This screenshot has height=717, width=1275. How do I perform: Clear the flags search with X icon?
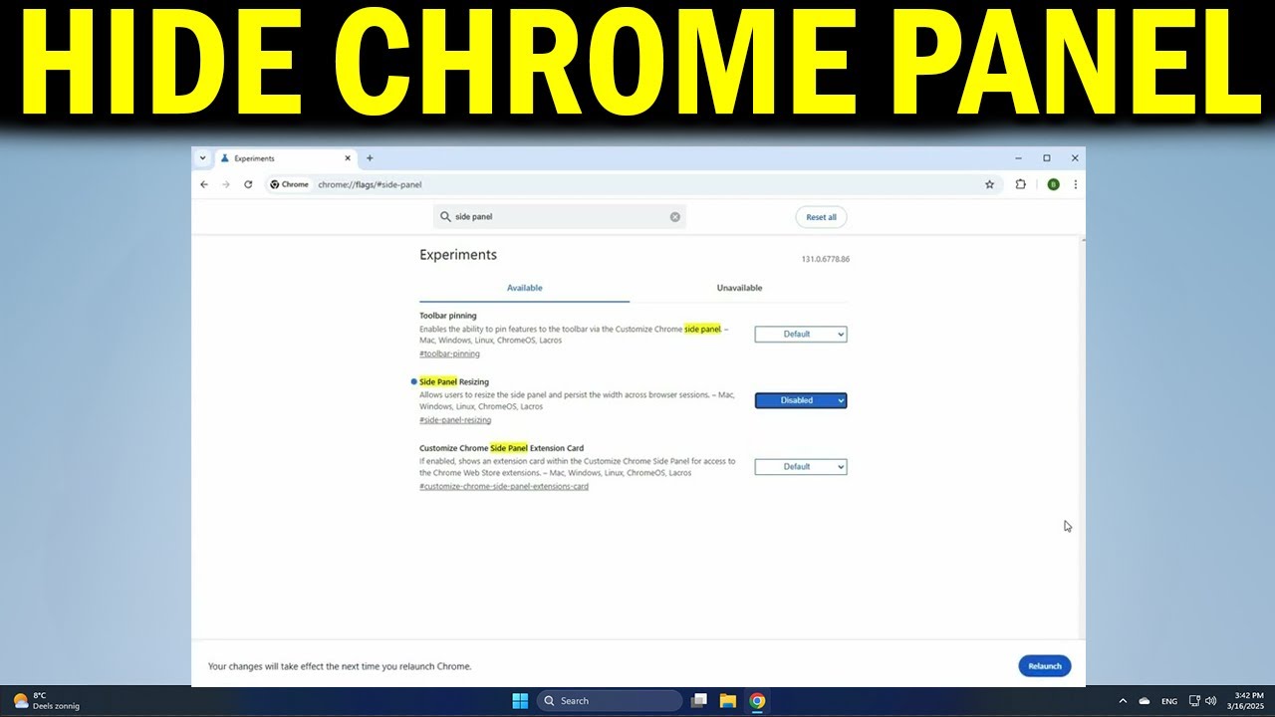pos(674,216)
